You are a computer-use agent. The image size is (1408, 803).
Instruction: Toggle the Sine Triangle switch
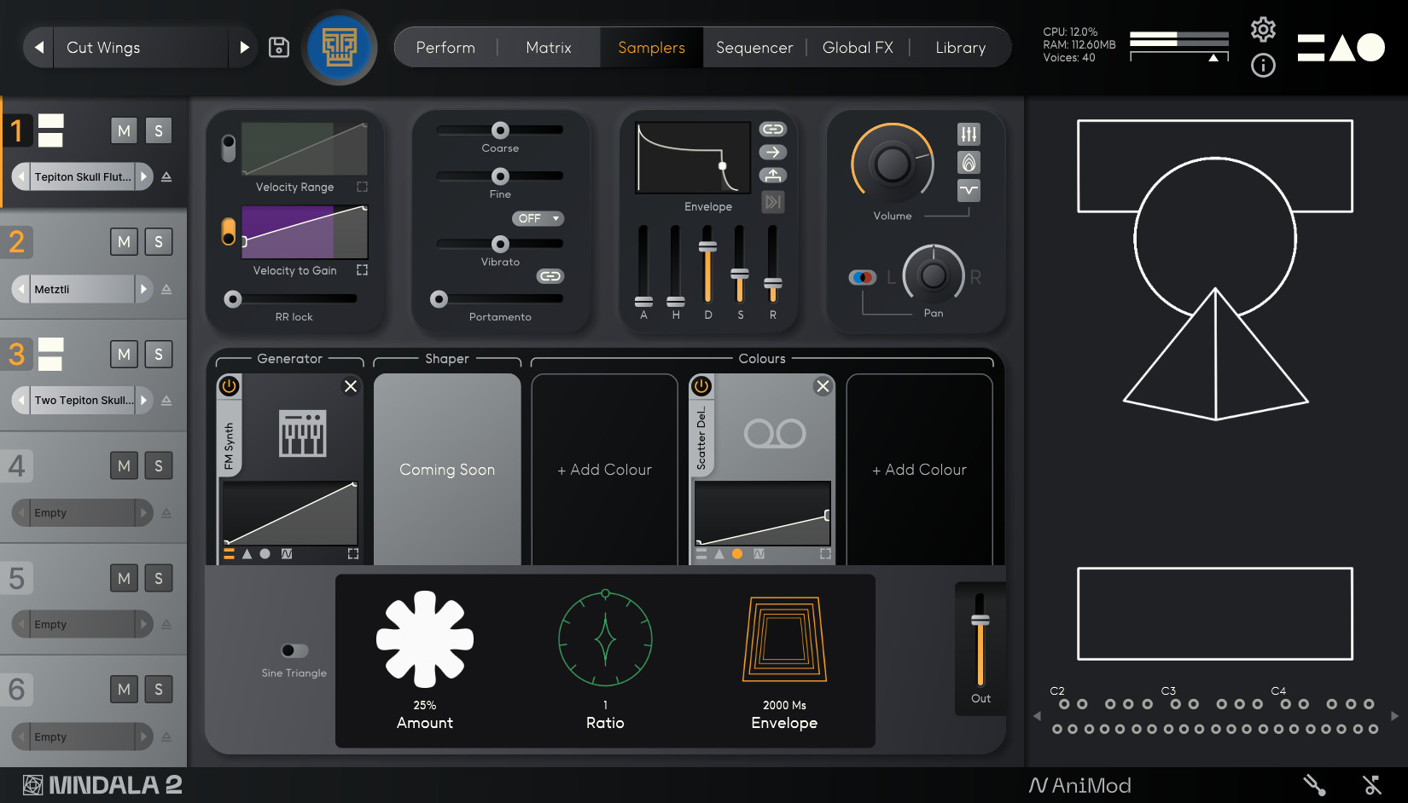tap(294, 650)
